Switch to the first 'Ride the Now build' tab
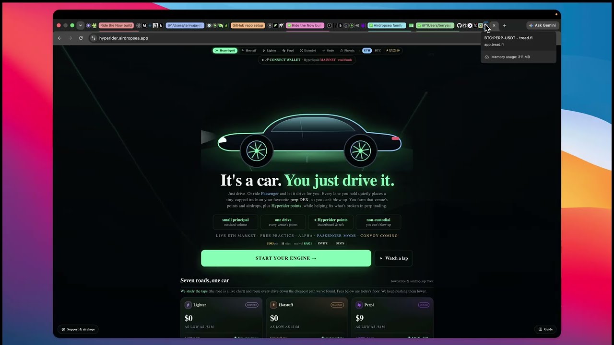 pos(116,25)
